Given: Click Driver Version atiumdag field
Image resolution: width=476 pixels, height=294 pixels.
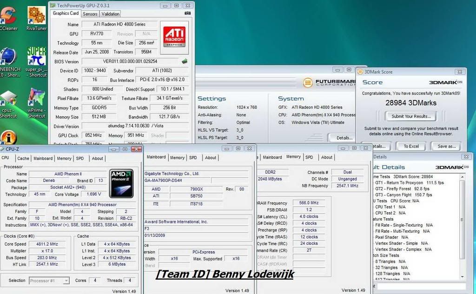Looking at the screenshot, I should (135, 126).
